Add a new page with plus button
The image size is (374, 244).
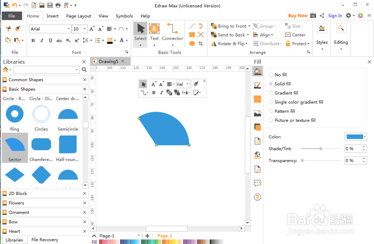click(147, 236)
